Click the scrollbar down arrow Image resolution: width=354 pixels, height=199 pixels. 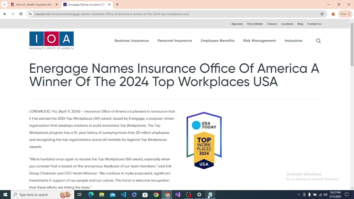tap(352, 188)
